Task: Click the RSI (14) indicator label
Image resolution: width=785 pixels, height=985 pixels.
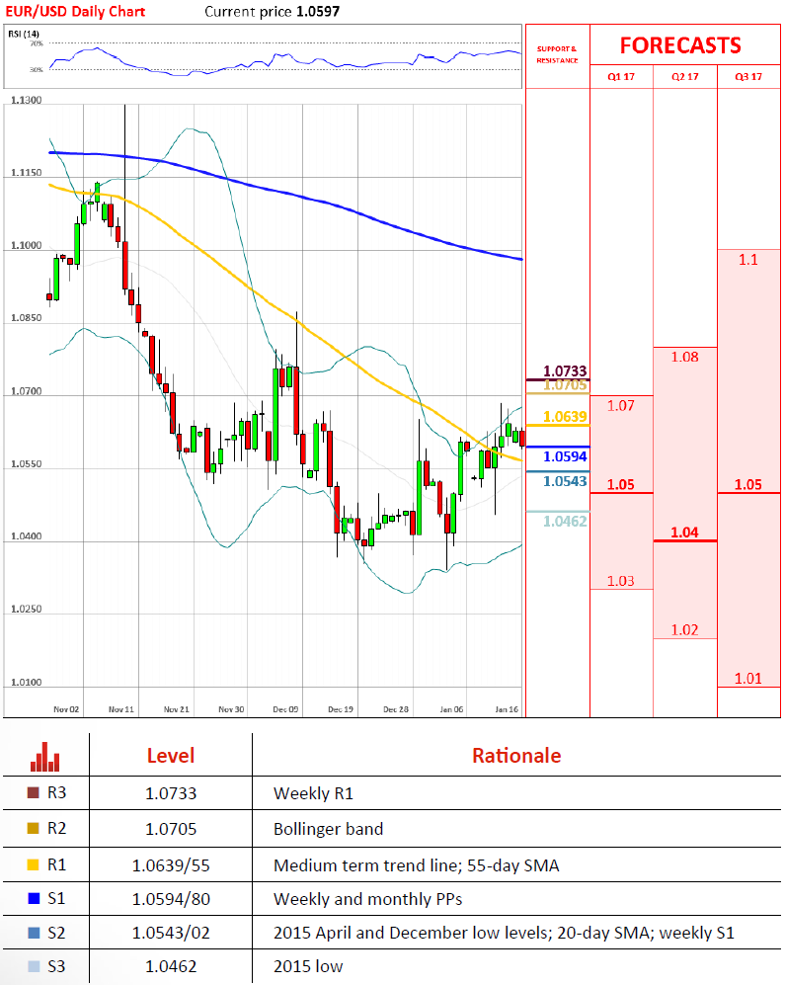Action: click(x=24, y=34)
